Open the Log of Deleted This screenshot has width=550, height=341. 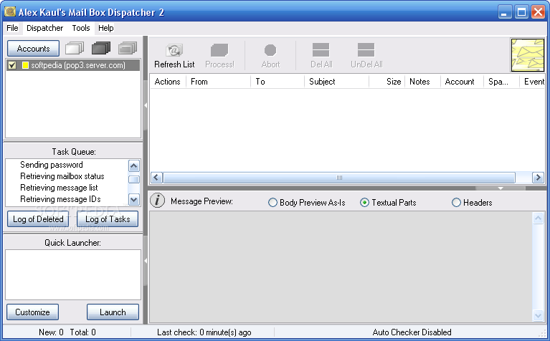[38, 219]
